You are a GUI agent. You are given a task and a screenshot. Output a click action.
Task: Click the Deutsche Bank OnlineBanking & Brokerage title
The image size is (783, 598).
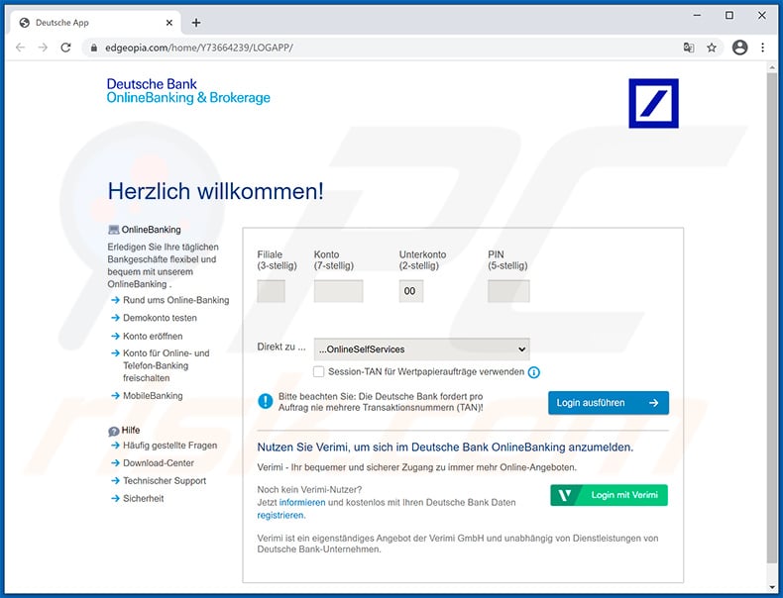188,91
